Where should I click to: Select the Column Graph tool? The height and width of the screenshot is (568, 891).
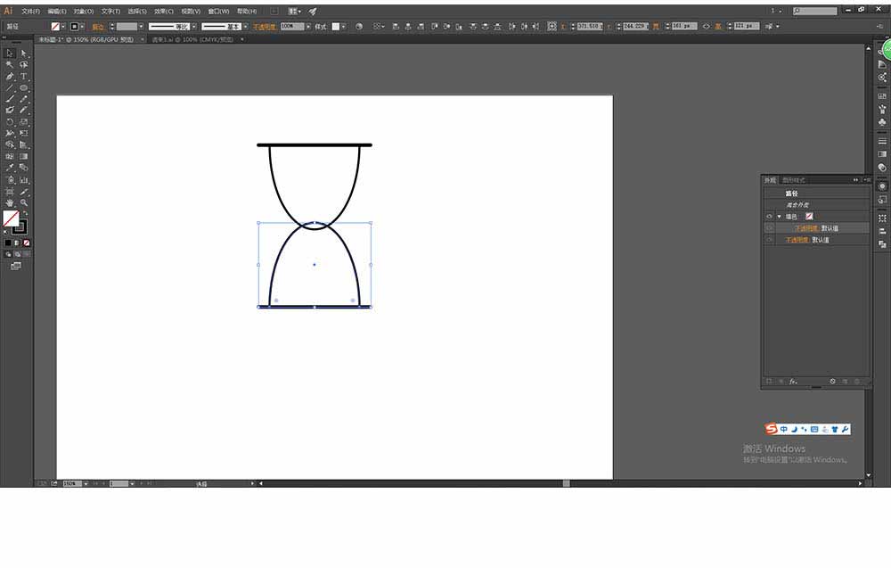pos(24,179)
